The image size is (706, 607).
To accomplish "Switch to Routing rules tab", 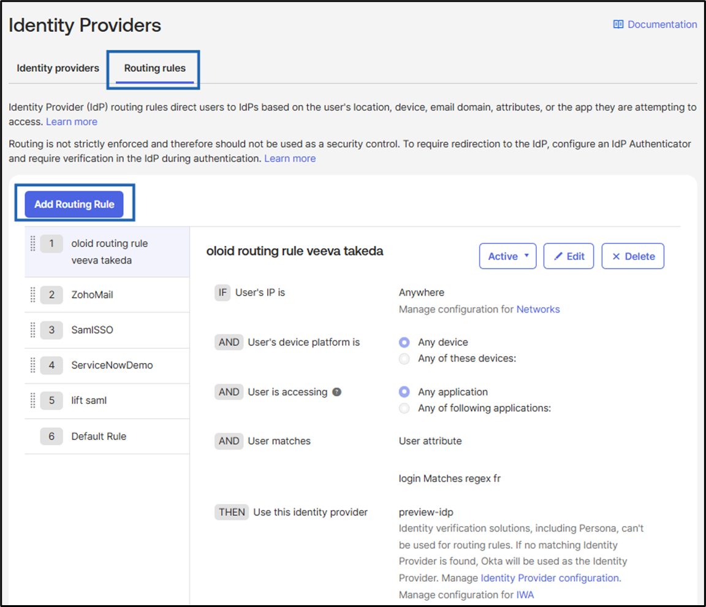I will pyautogui.click(x=155, y=68).
